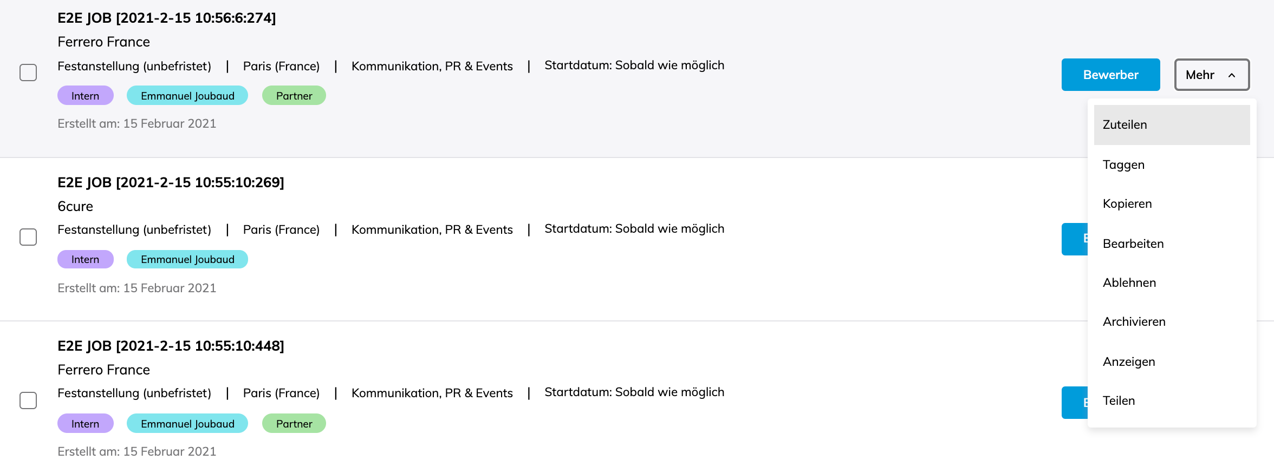The width and height of the screenshot is (1274, 473).
Task: Select Kopieren menu entry
Action: [1127, 204]
